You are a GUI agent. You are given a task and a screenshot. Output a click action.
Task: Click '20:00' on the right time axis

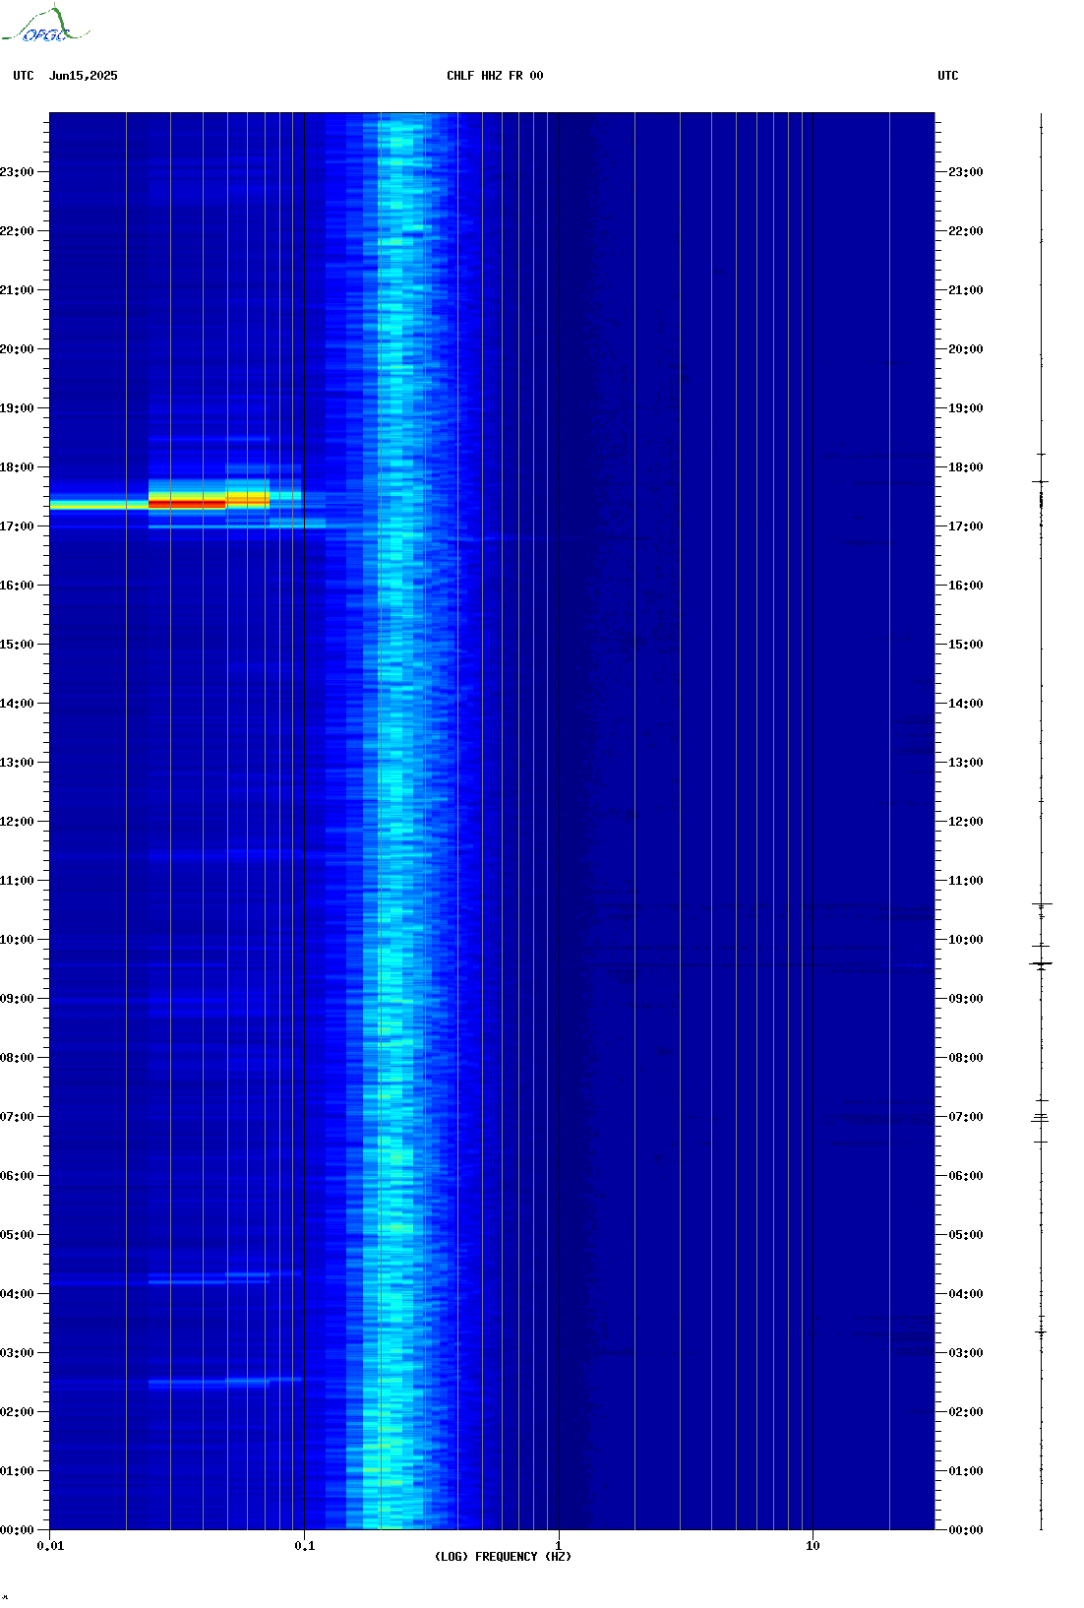(966, 349)
